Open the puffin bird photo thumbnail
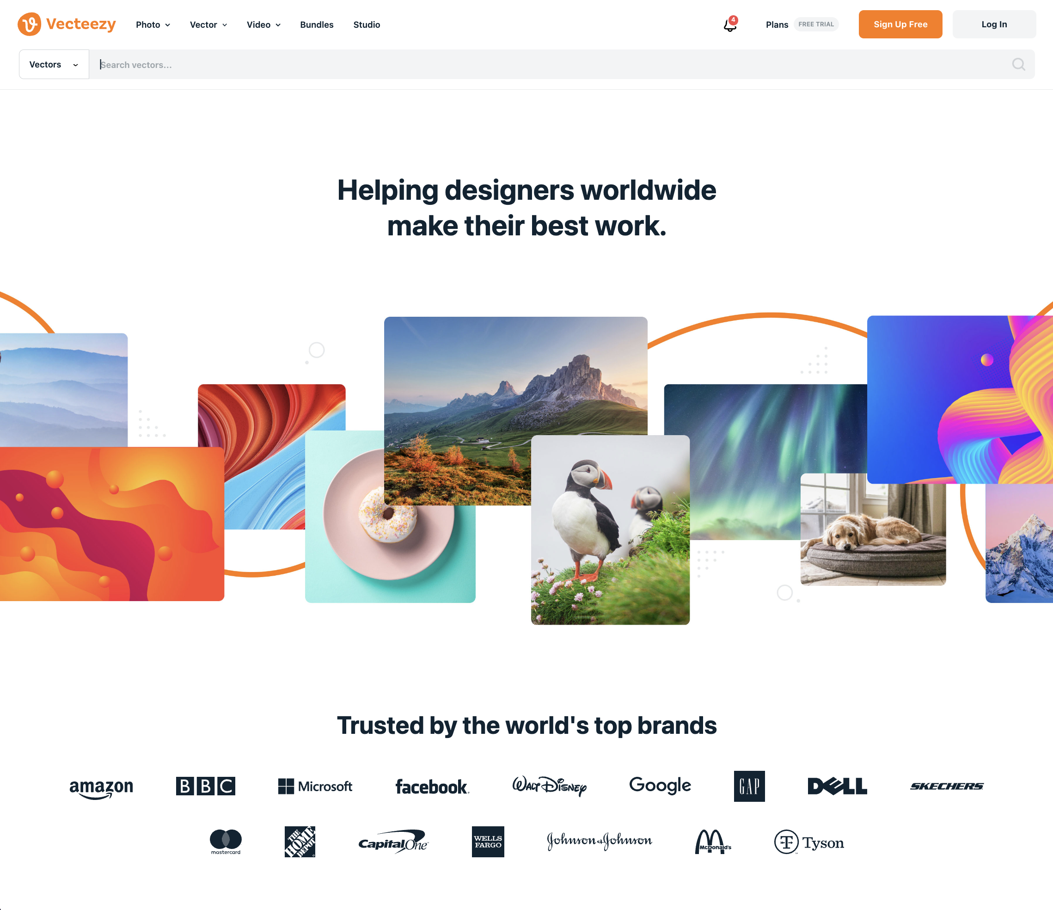 (x=610, y=530)
